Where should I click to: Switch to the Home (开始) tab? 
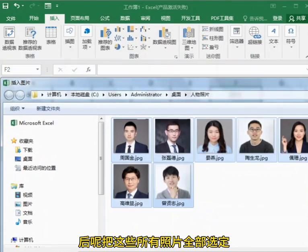(x=34, y=18)
